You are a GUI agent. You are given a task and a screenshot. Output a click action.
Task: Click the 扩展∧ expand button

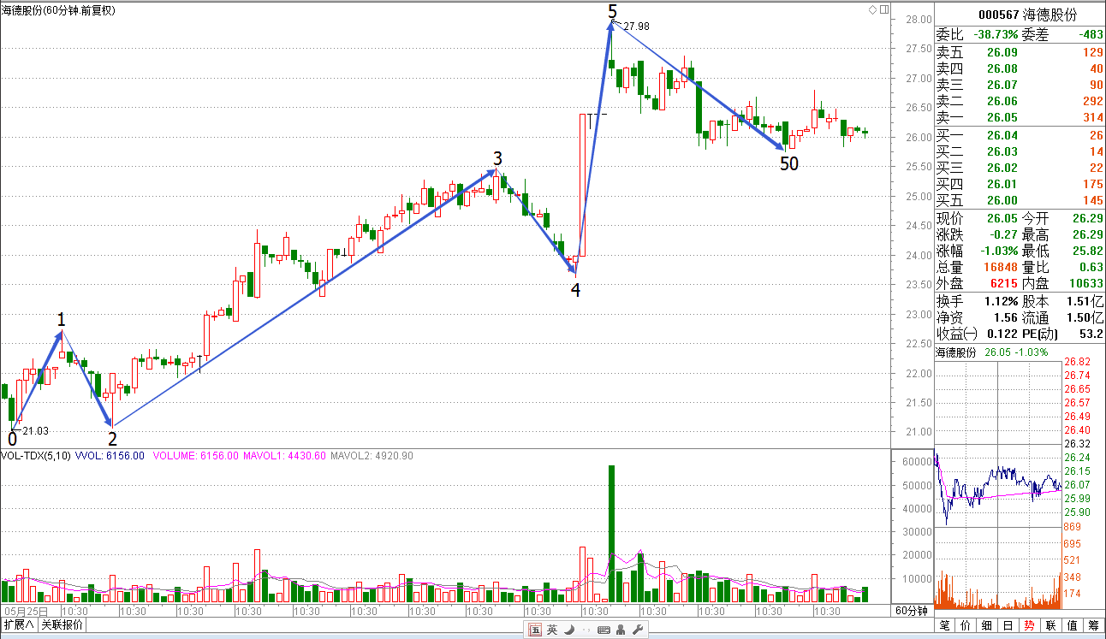click(x=18, y=625)
